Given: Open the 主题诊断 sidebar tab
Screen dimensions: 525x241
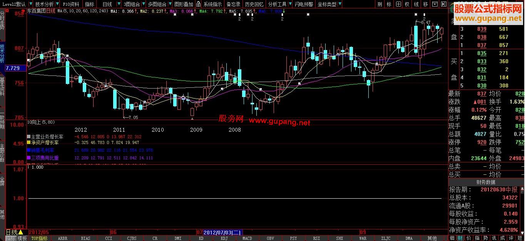Looking at the screenshot, I should [2, 153].
